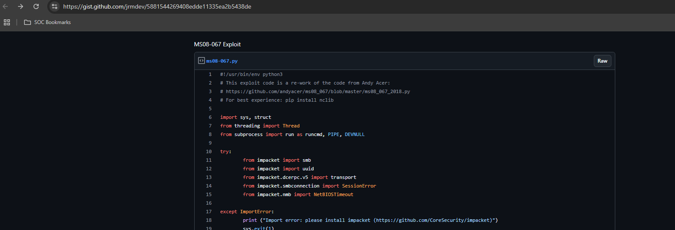Click the CoreSecurity impacket URL in print statement
This screenshot has width=675, height=230.
(x=434, y=220)
